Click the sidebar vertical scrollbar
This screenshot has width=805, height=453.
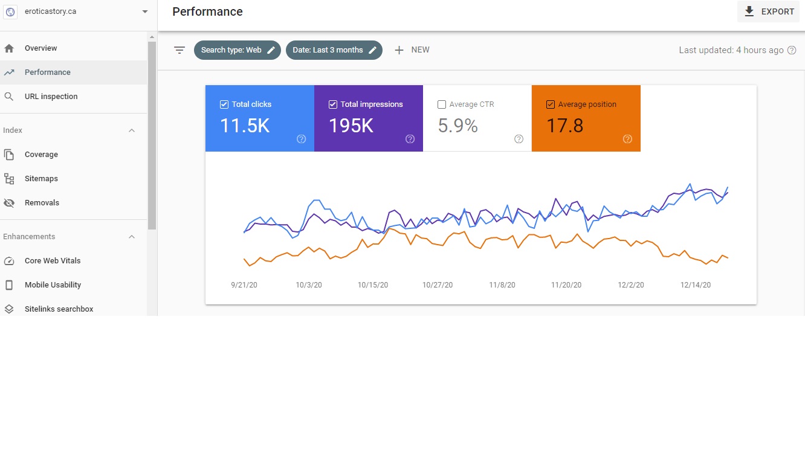pos(152,136)
